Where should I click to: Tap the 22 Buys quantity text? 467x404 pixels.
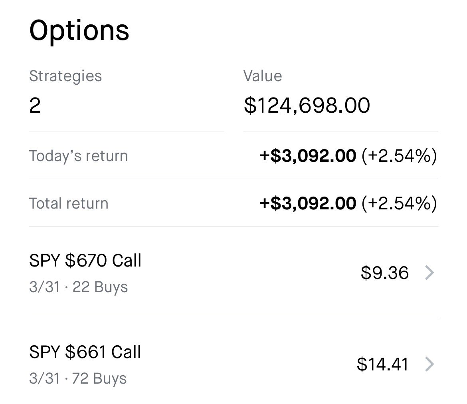coord(100,287)
